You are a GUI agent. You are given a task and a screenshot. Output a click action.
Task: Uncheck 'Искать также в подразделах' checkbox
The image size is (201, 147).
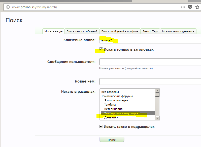click(x=101, y=127)
